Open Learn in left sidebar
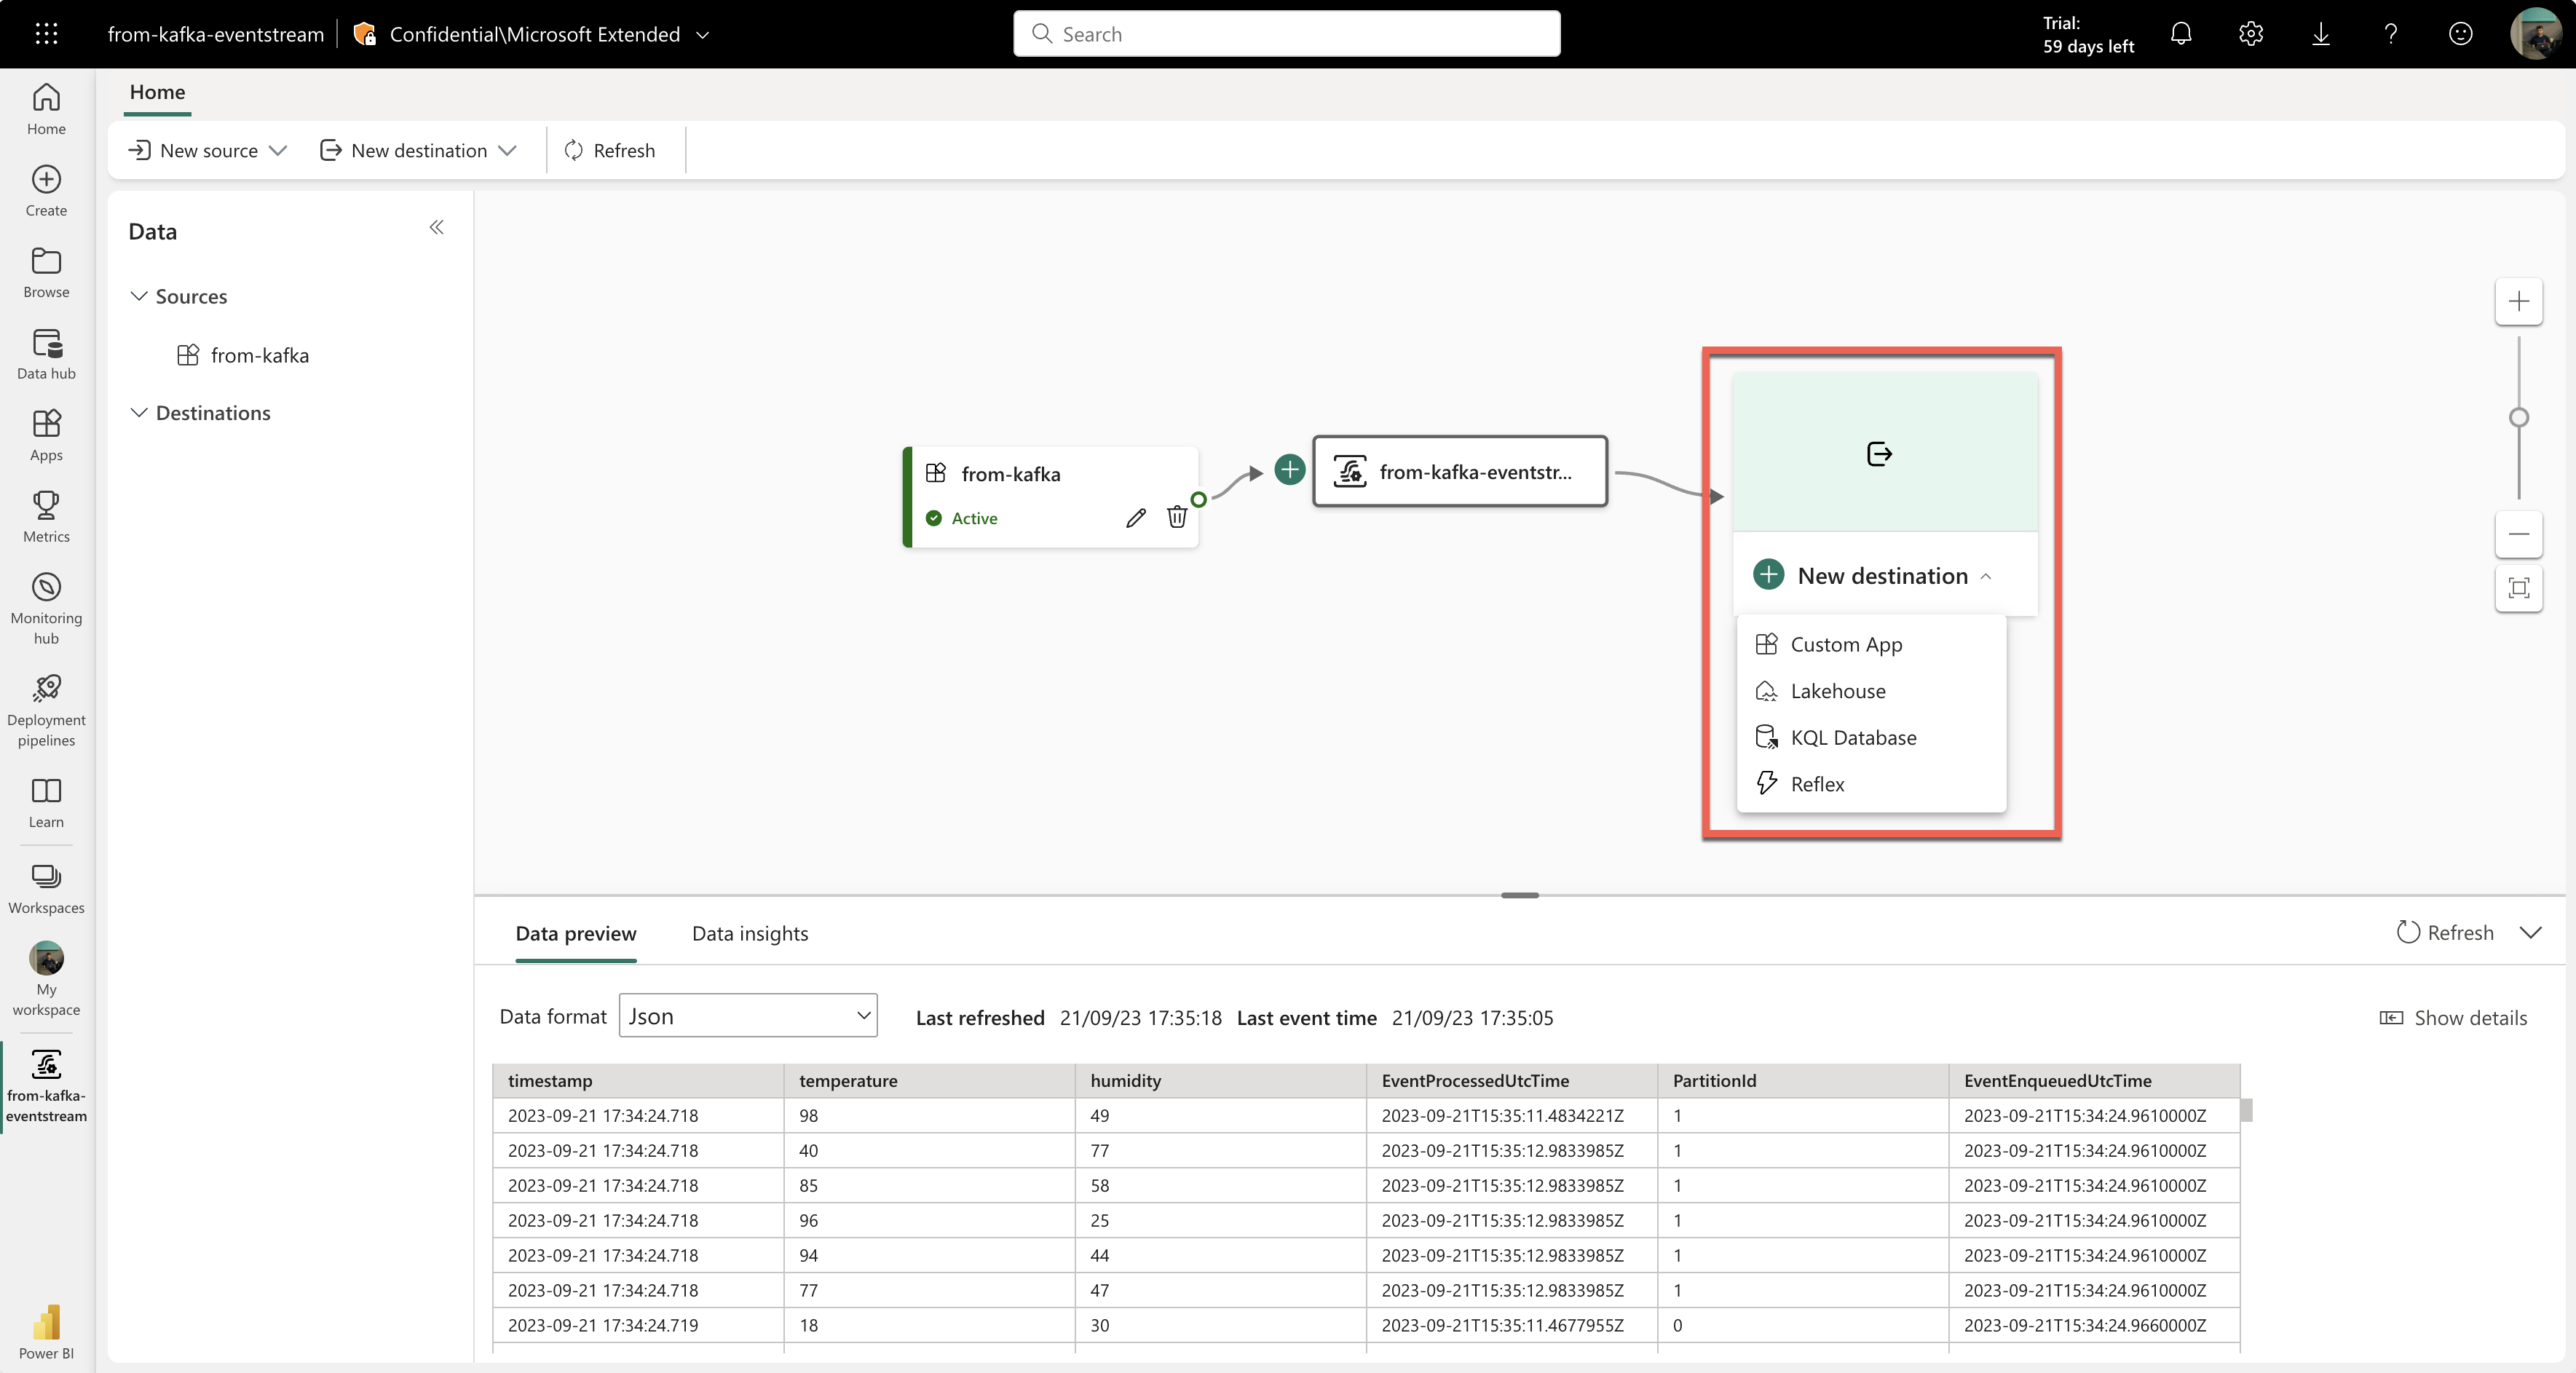The height and width of the screenshot is (1373, 2576). pyautogui.click(x=46, y=802)
